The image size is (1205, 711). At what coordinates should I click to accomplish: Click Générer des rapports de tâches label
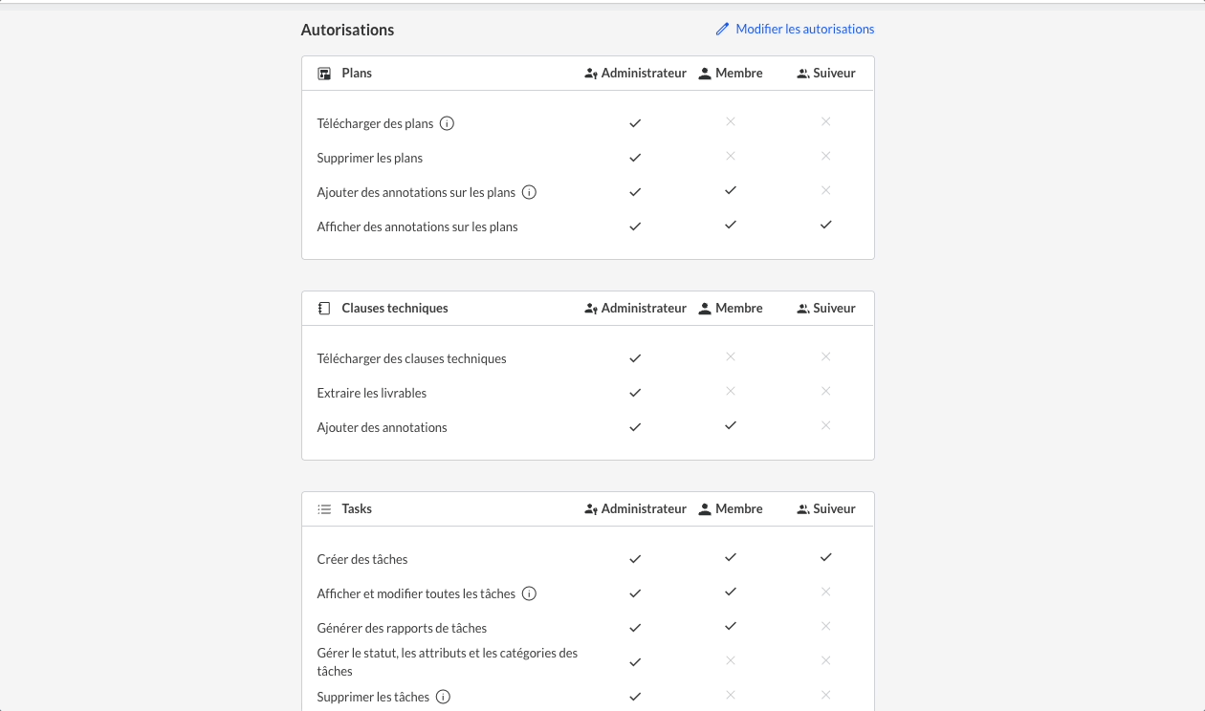tap(402, 629)
